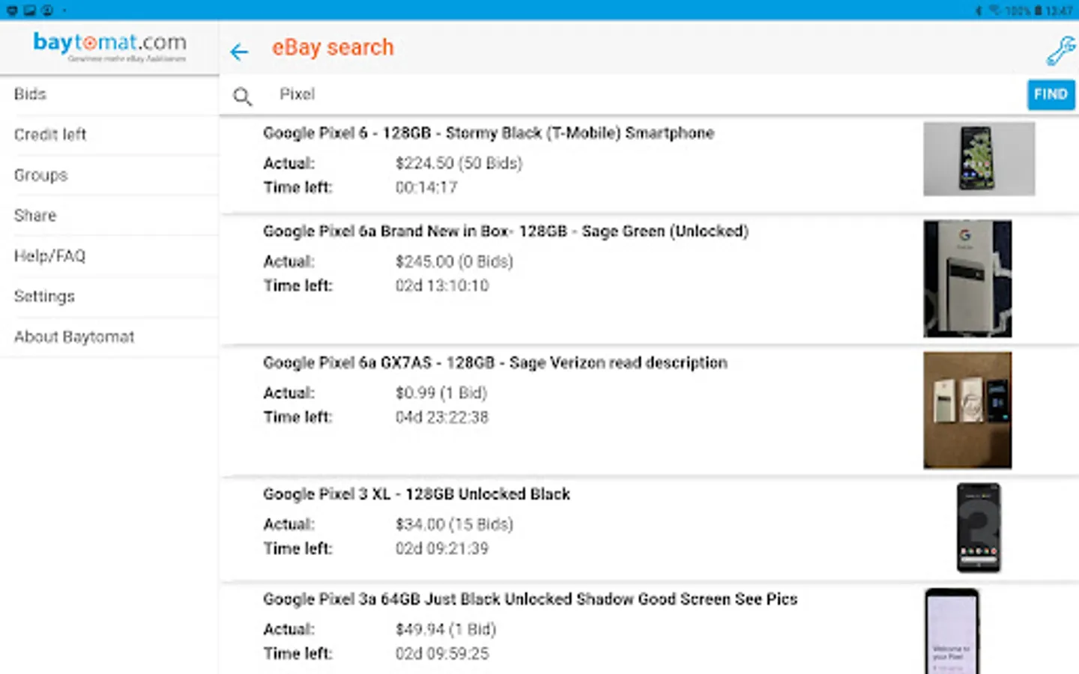The height and width of the screenshot is (674, 1079).
Task: Tap the shield notification icon in status bar
Action: click(12, 10)
